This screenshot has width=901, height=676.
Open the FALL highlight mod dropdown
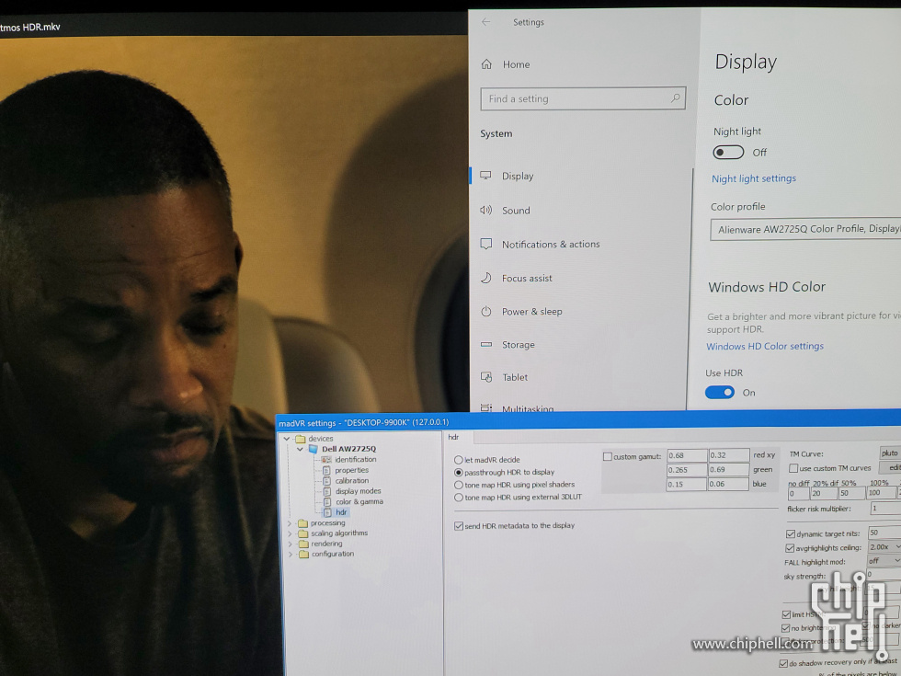tap(884, 560)
